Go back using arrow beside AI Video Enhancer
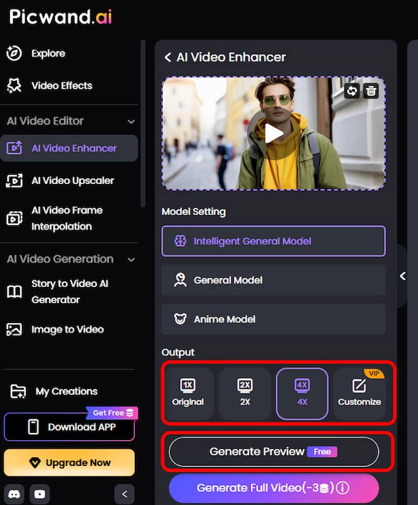418x505 pixels. (x=167, y=58)
